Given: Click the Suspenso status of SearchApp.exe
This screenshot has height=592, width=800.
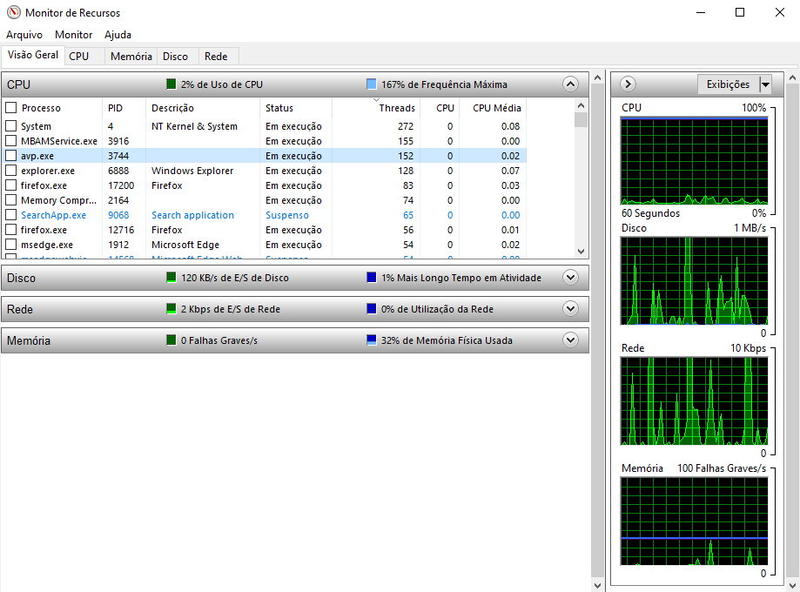Looking at the screenshot, I should click(x=286, y=215).
